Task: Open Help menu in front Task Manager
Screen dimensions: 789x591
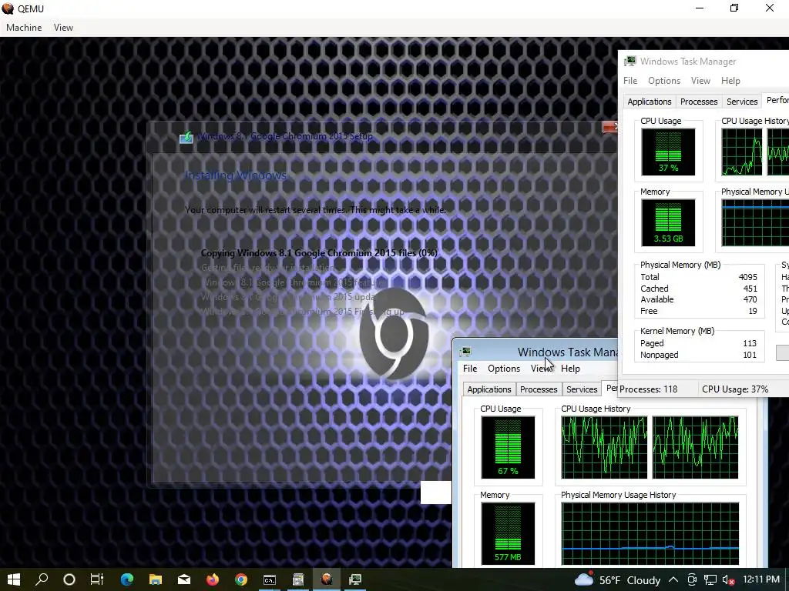Action: 570,369
